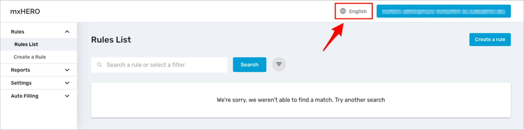Click the globe language icon
This screenshot has width=524, height=130.
[x=343, y=11]
